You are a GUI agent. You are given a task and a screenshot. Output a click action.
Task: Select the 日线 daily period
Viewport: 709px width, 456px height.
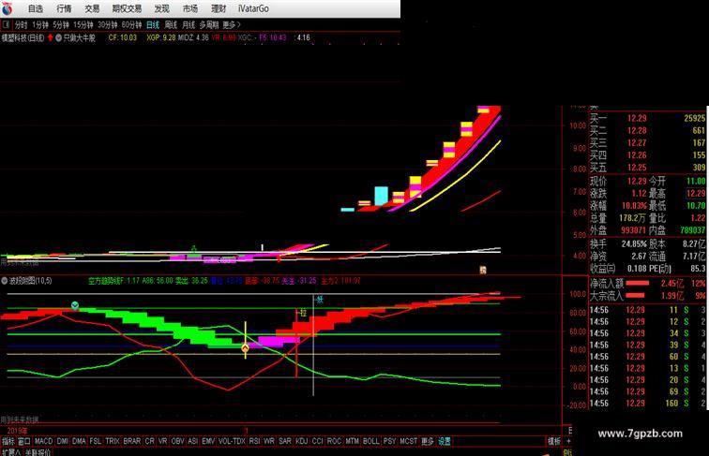coord(153,25)
